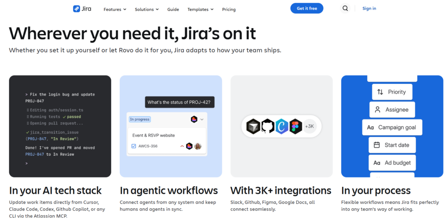
Task: Expand the Templates dropdown menu
Action: click(200, 10)
